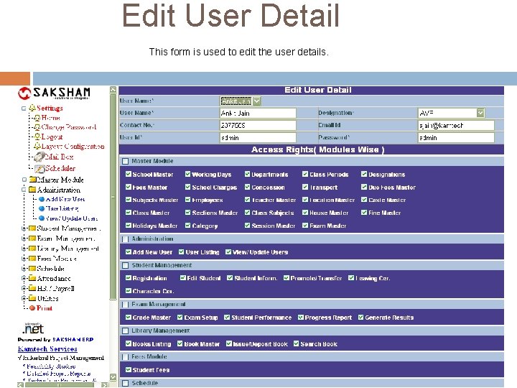Open User Listing in tree
The image size is (517, 388).
click(x=62, y=208)
